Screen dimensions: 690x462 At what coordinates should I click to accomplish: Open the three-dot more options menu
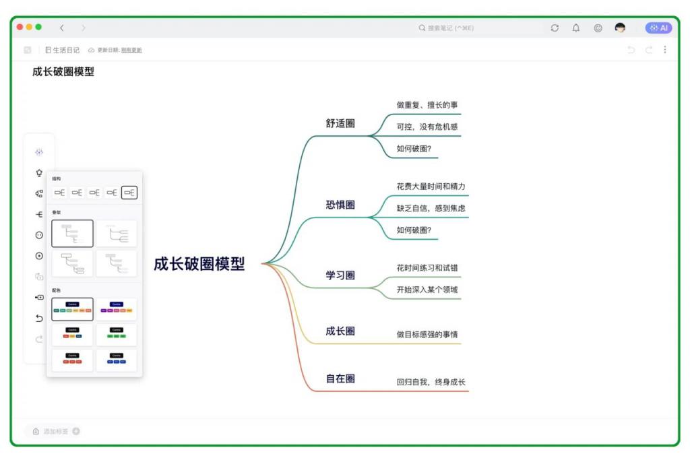click(x=665, y=50)
